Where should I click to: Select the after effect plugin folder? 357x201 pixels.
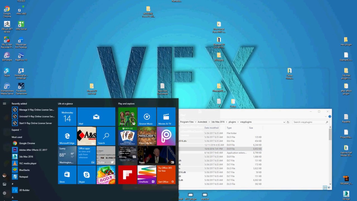pyautogui.click(x=346, y=89)
